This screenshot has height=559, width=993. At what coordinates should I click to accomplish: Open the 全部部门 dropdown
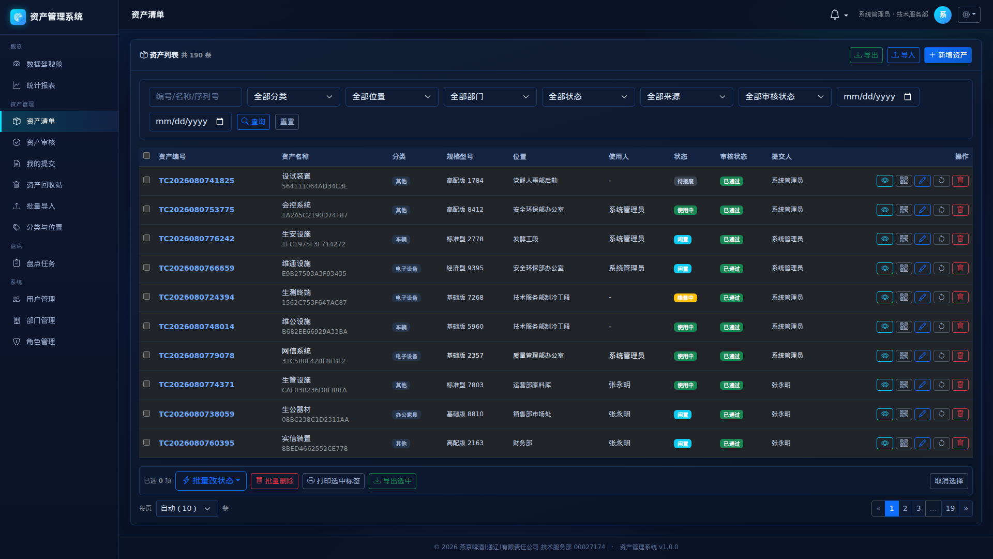pos(490,97)
